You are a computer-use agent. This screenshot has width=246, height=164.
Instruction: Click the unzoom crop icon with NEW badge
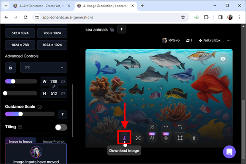pos(152,138)
